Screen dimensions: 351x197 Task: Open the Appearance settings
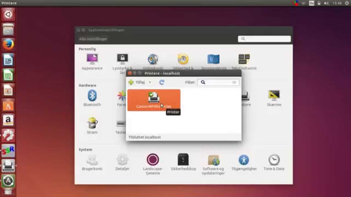click(x=92, y=62)
